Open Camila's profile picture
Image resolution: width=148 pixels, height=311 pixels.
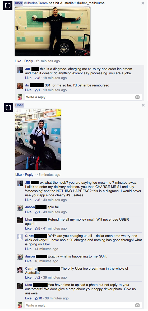click(20, 270)
